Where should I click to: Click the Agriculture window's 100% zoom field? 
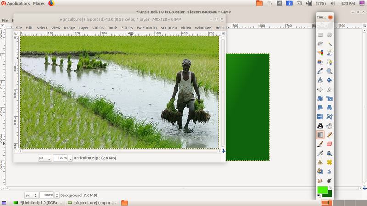pyautogui.click(x=61, y=158)
